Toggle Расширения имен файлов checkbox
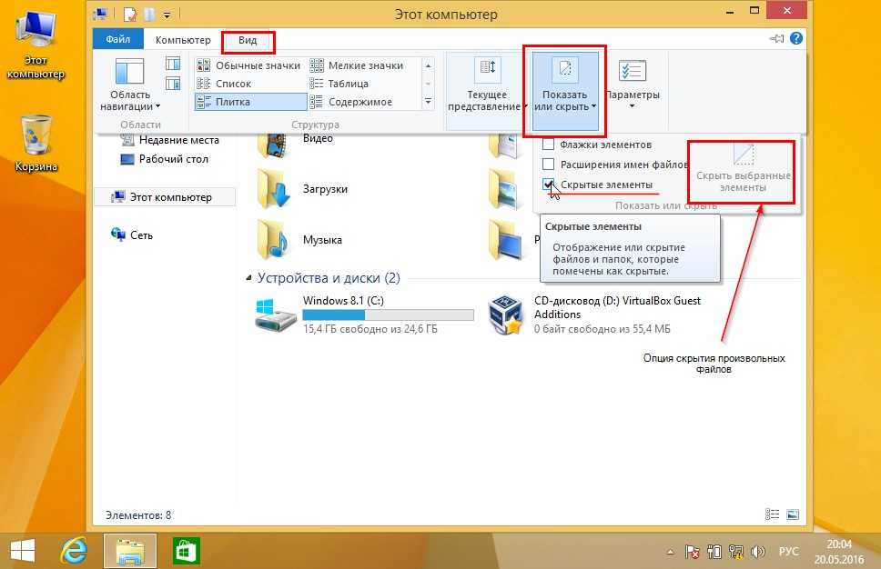 click(548, 165)
